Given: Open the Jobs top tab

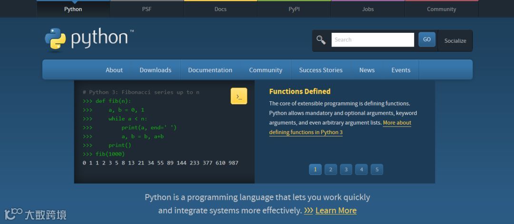Looking at the screenshot, I should pyautogui.click(x=368, y=9).
